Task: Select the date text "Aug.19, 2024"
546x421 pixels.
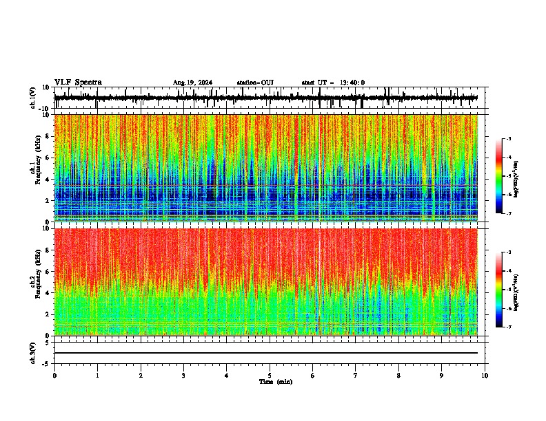Action: click(x=192, y=83)
